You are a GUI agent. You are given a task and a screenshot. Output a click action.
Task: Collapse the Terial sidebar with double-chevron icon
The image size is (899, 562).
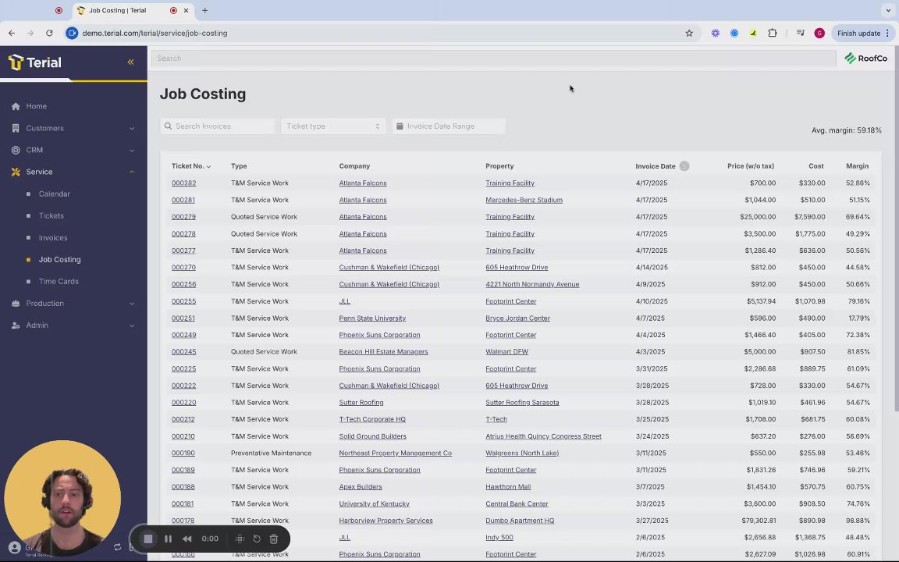click(131, 62)
